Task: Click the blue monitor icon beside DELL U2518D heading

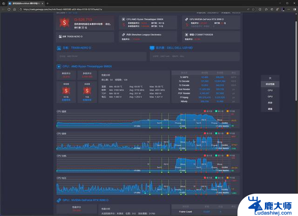Action: pyautogui.click(x=152, y=48)
